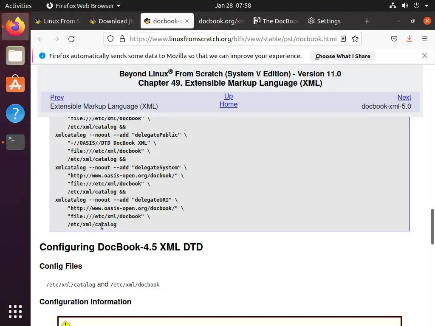Click the Configuring DocBook-4.5 XML DTD heading
Image resolution: width=435 pixels, height=326 pixels.
[x=121, y=247]
